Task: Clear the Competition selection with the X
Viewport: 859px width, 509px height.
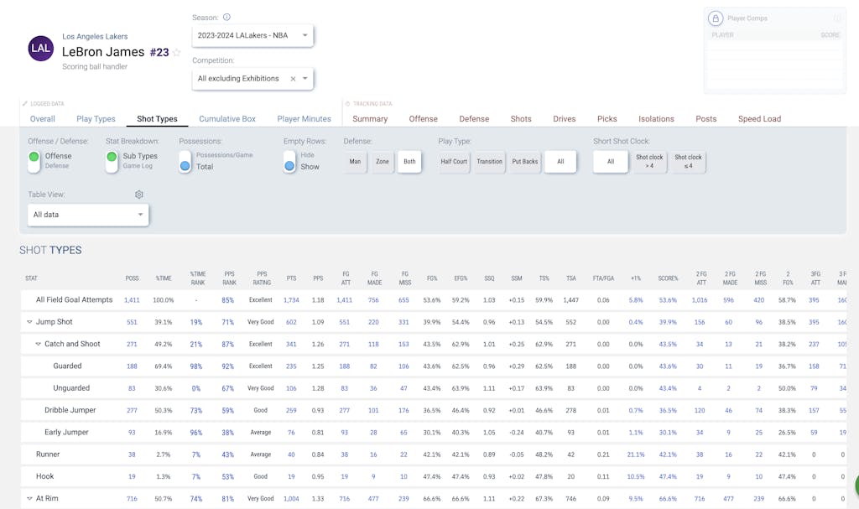Action: pyautogui.click(x=293, y=79)
